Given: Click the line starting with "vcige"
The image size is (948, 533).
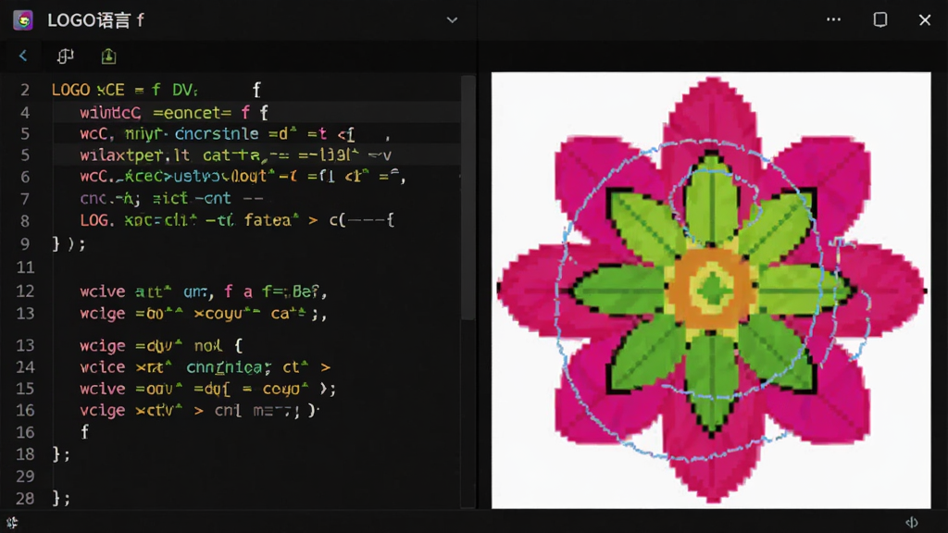Looking at the screenshot, I should pos(200,411).
